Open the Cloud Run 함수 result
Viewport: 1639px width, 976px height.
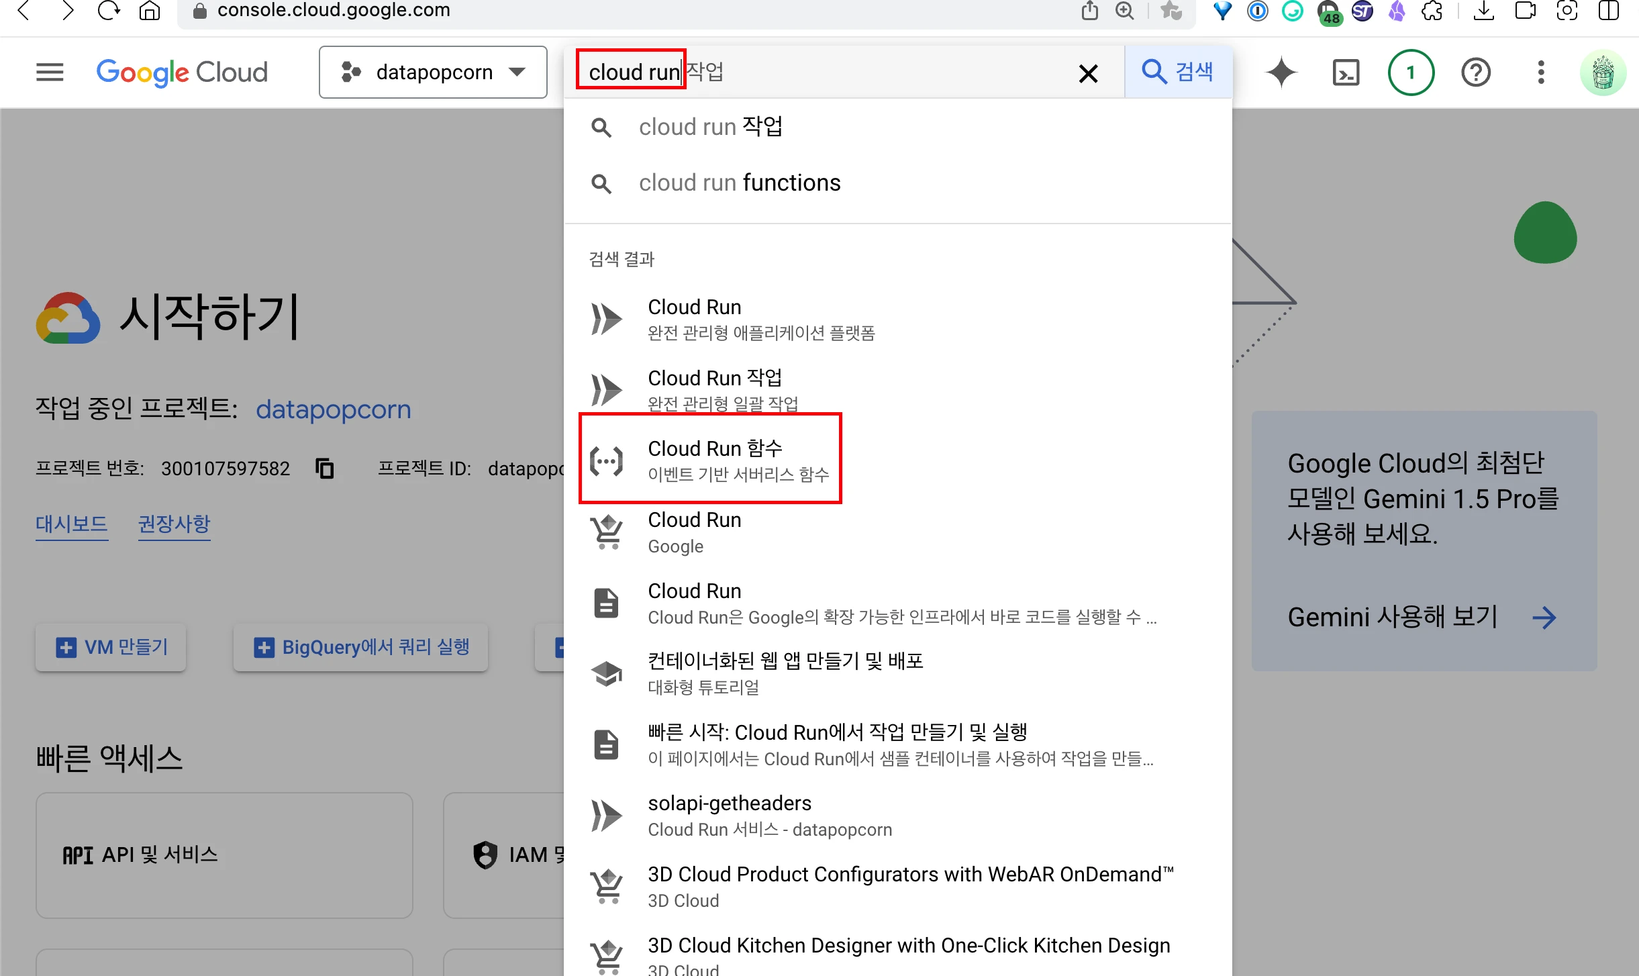tap(898, 460)
